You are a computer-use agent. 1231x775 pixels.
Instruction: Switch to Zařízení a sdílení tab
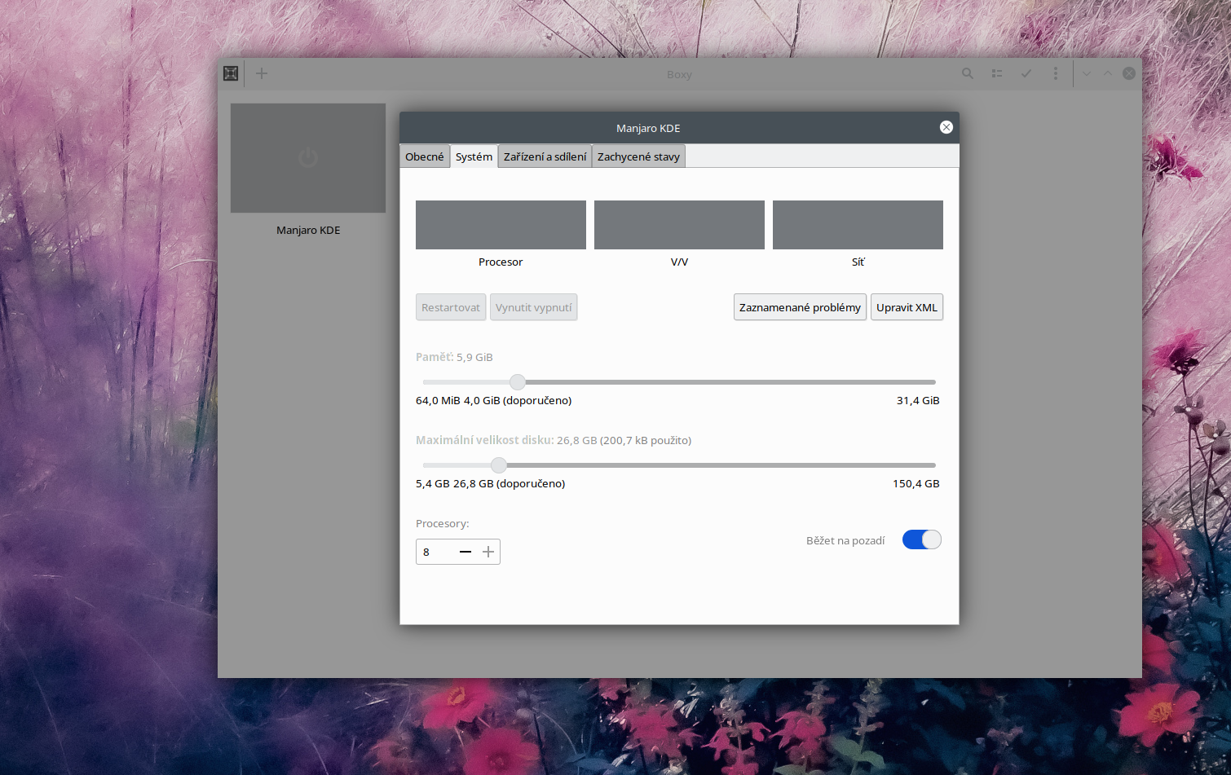coord(545,156)
